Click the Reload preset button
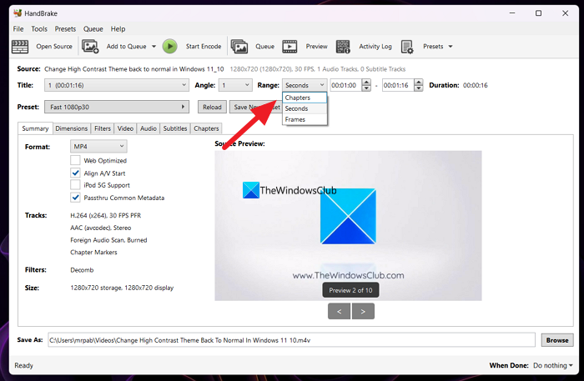Screen dimensions: 584x381 click(x=212, y=107)
